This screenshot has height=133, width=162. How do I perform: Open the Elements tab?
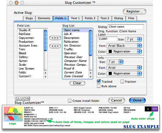click(x=44, y=18)
